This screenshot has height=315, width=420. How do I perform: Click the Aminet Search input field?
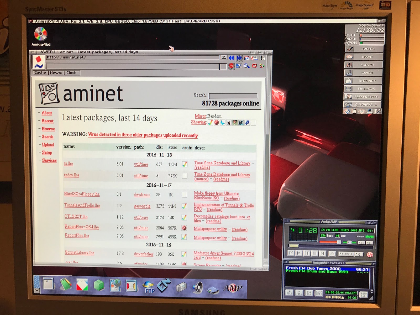coord(233,96)
